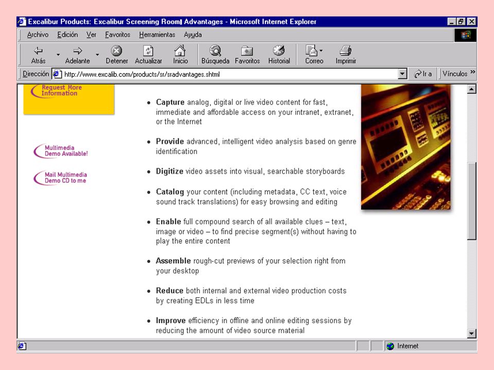Close the Internet Explorer window
494x370 pixels.
471,22
